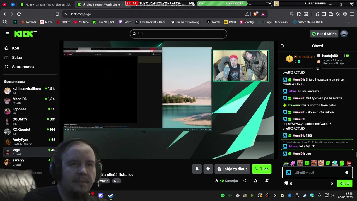Open chat settings gear

pyautogui.click(x=332, y=183)
